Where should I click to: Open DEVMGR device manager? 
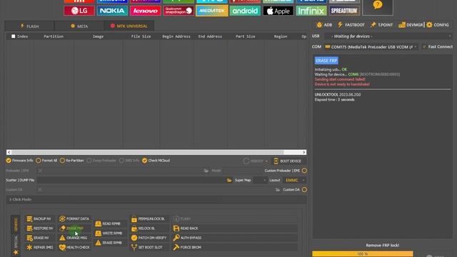click(x=411, y=25)
